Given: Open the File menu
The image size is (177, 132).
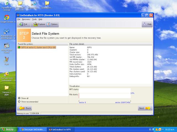Looking at the screenshot, I should (19, 20).
